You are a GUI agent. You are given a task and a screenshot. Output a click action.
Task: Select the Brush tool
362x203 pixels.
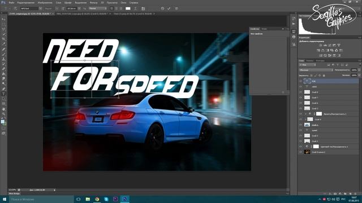3,54
